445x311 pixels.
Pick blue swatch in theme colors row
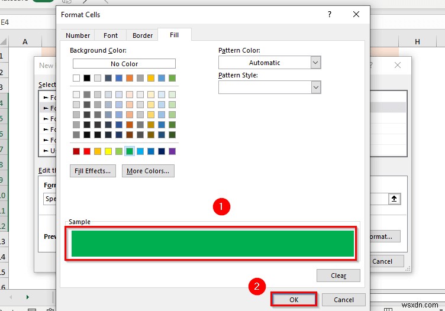pos(118,77)
